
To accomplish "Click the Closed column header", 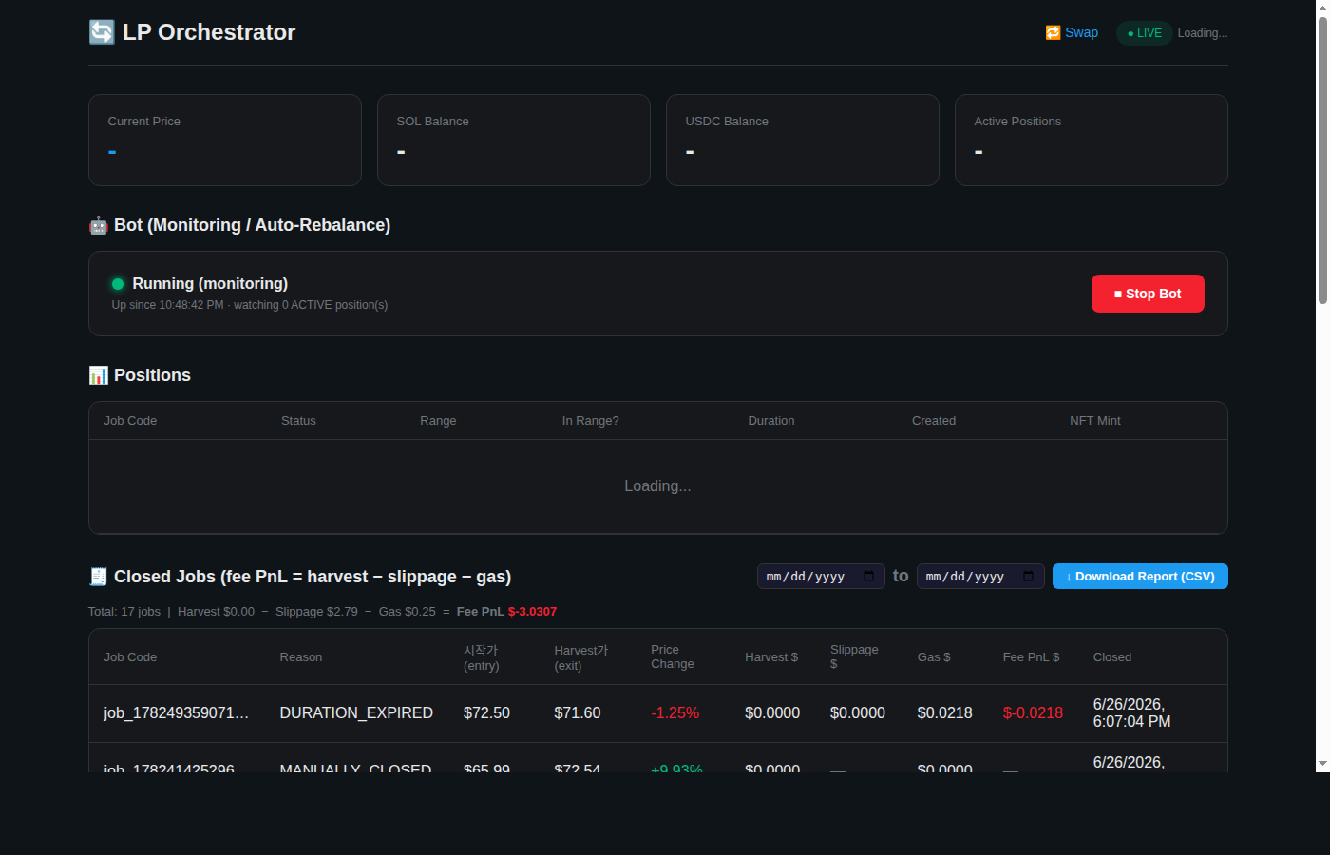I will 1112,657.
